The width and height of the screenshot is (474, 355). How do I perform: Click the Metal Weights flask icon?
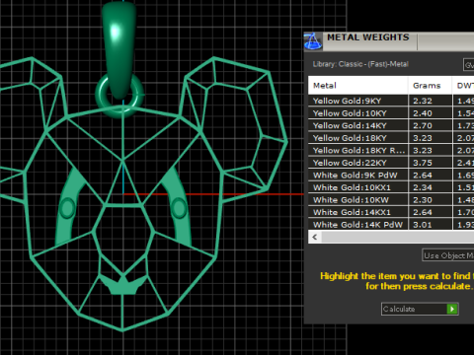point(312,41)
